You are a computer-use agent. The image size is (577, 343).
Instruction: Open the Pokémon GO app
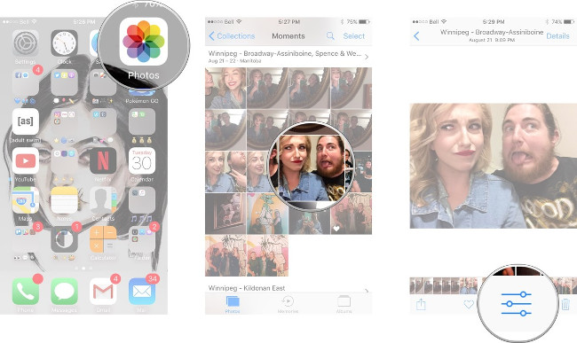(142, 92)
